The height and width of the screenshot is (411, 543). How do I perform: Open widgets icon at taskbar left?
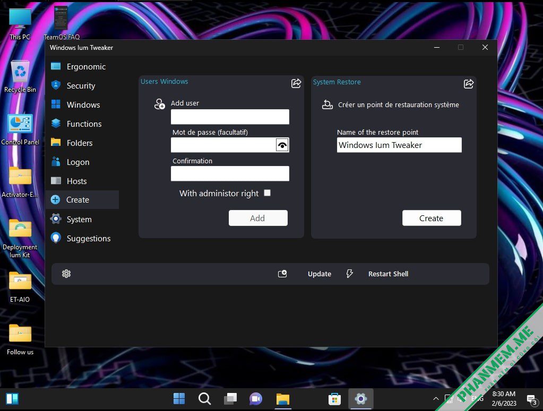pyautogui.click(x=12, y=399)
